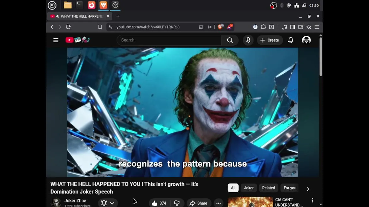
Task: Click the youtube.com address bar URL
Action: tap(148, 27)
